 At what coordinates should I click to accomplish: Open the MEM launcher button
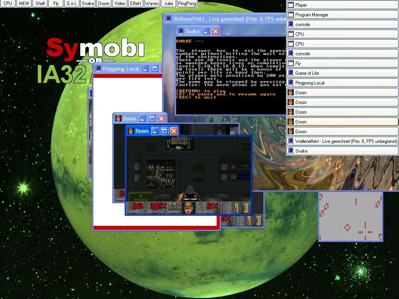coord(24,4)
